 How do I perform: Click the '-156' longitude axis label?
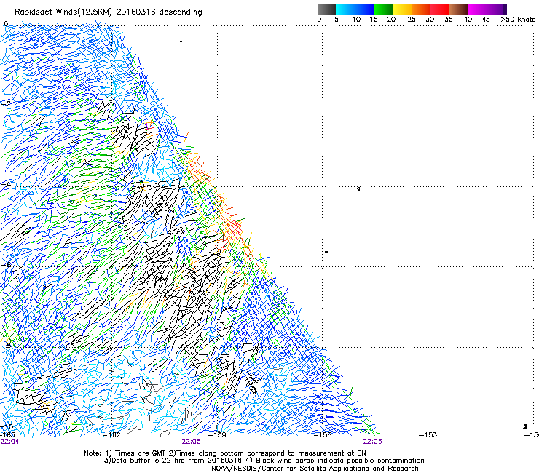tap(323, 435)
